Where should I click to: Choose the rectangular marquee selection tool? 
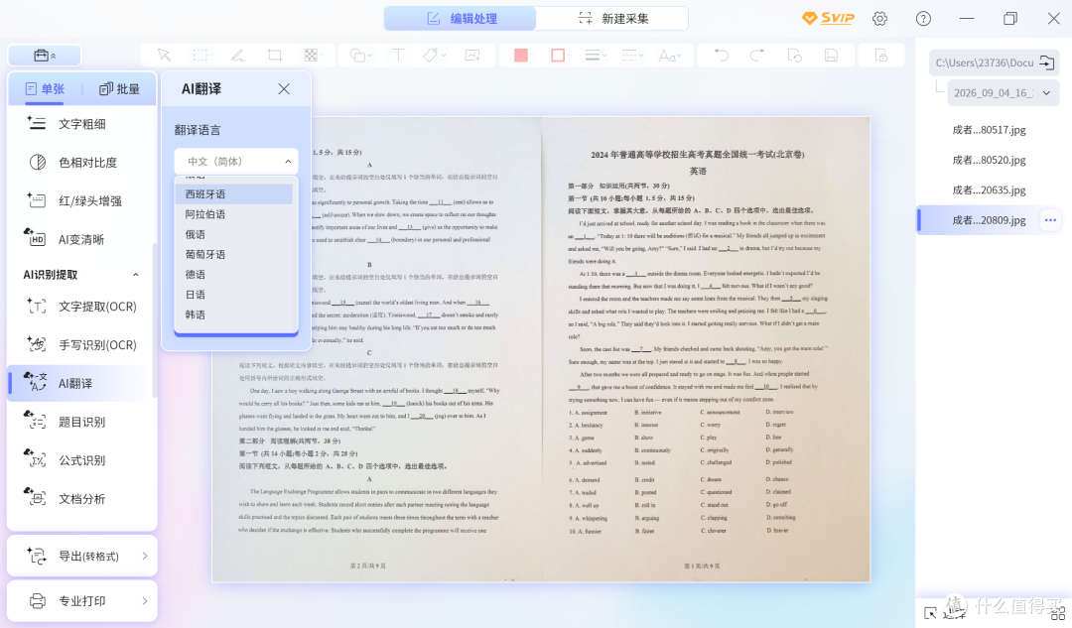click(201, 56)
